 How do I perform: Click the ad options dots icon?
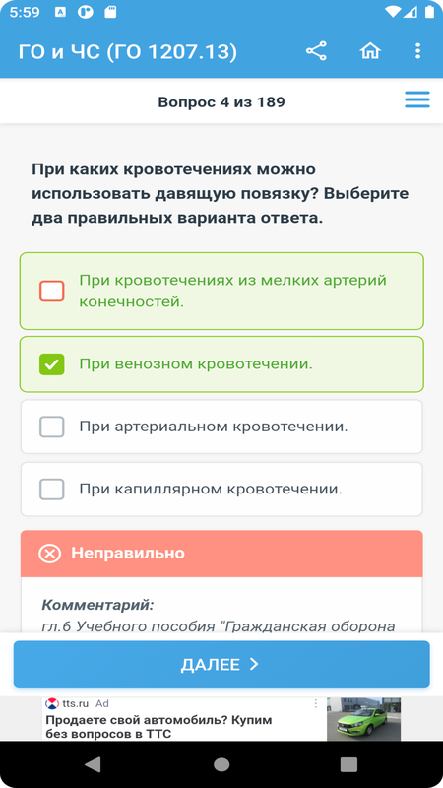pos(316,703)
